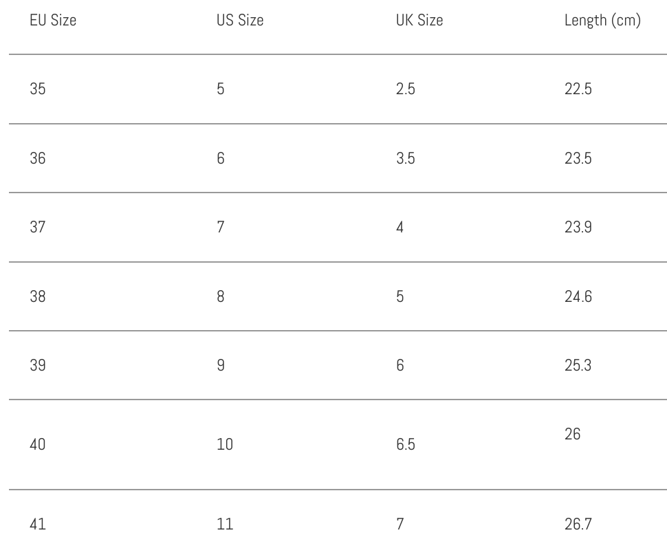Click the UK size 3.5 value

coord(405,158)
